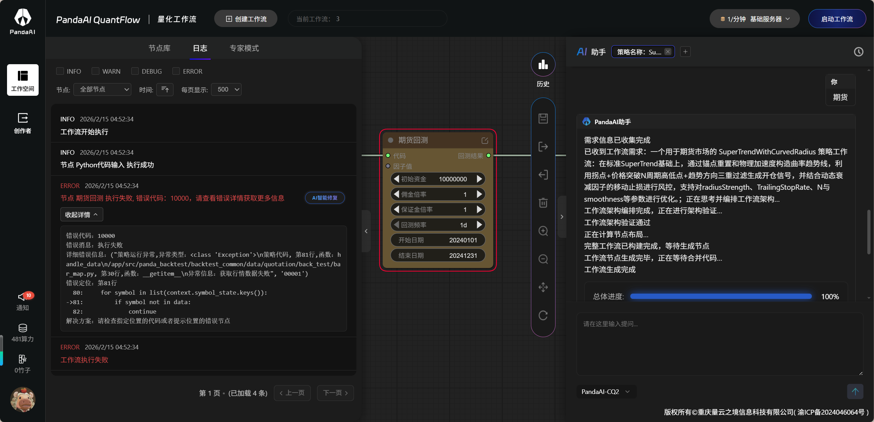Go to 下一页 next page
The width and height of the screenshot is (874, 422).
[335, 393]
